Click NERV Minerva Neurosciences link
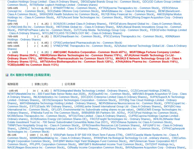194x149 pixels. tap(130, 103)
